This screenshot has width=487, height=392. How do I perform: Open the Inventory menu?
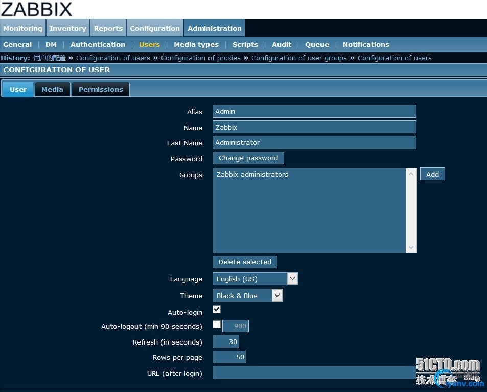pos(67,28)
